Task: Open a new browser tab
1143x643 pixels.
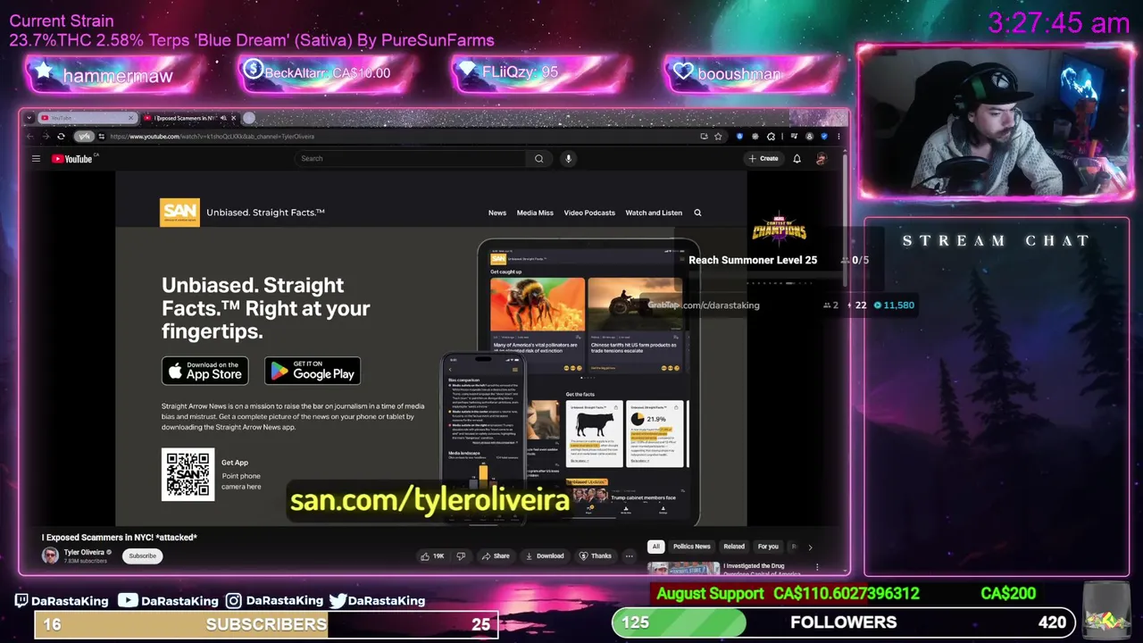Action: (249, 118)
